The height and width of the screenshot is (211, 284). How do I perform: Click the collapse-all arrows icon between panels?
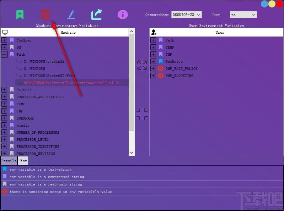142,114
